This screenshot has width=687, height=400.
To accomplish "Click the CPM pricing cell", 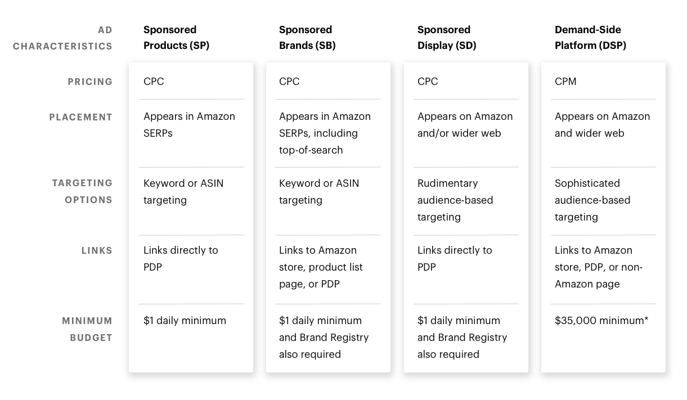I will tap(565, 82).
